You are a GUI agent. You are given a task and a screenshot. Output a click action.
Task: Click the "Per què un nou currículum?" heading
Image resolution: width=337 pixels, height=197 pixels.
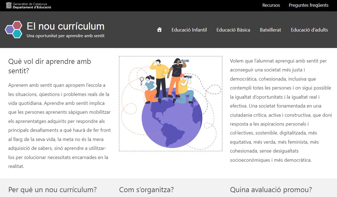coord(52,190)
